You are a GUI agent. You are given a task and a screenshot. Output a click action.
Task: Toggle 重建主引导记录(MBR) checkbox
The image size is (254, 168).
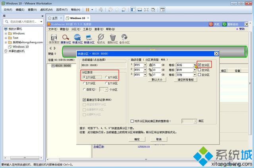tap(84, 100)
